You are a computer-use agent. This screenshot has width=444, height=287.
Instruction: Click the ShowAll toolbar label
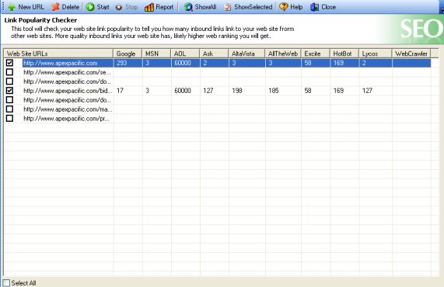point(205,7)
